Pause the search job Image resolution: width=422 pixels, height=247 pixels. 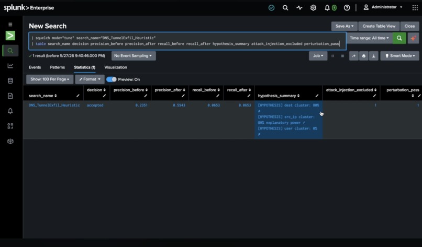coord(332,56)
